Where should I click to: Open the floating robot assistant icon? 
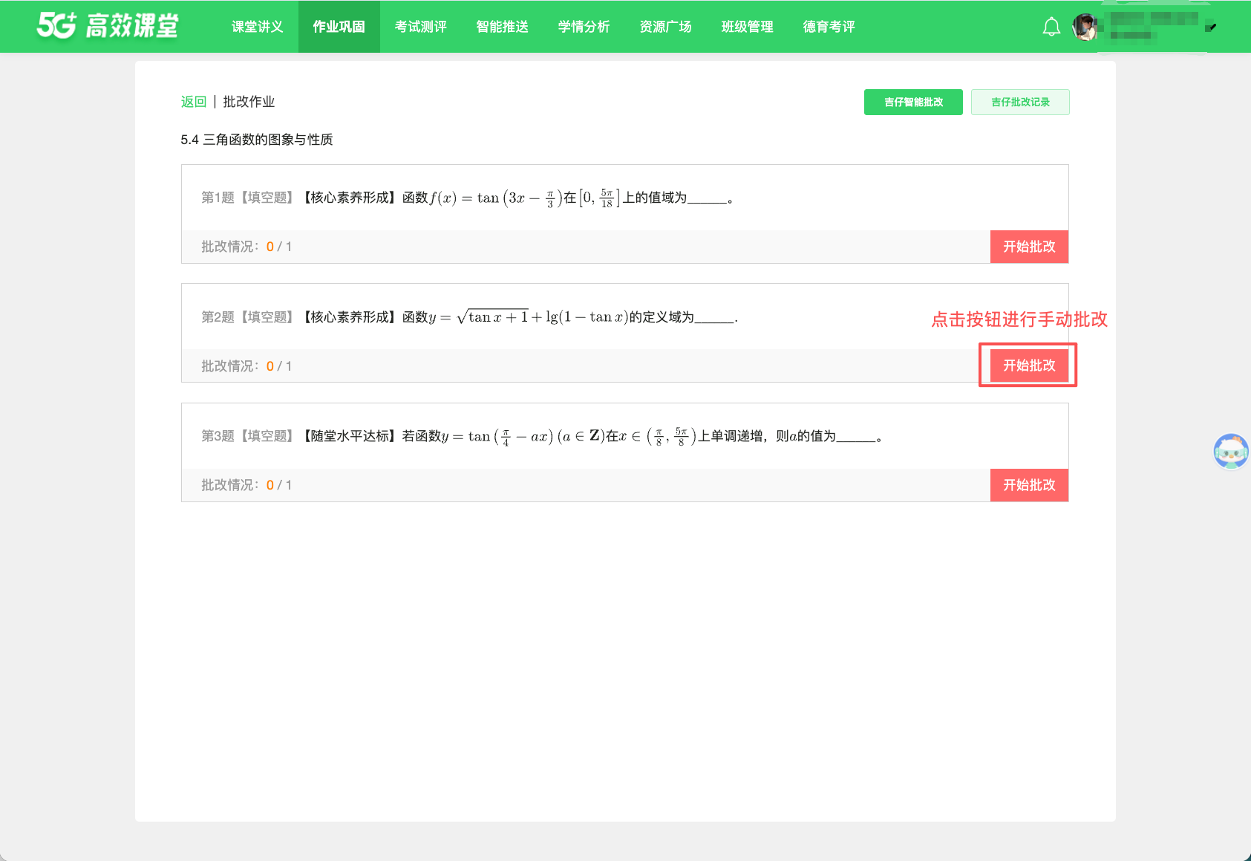click(1231, 452)
